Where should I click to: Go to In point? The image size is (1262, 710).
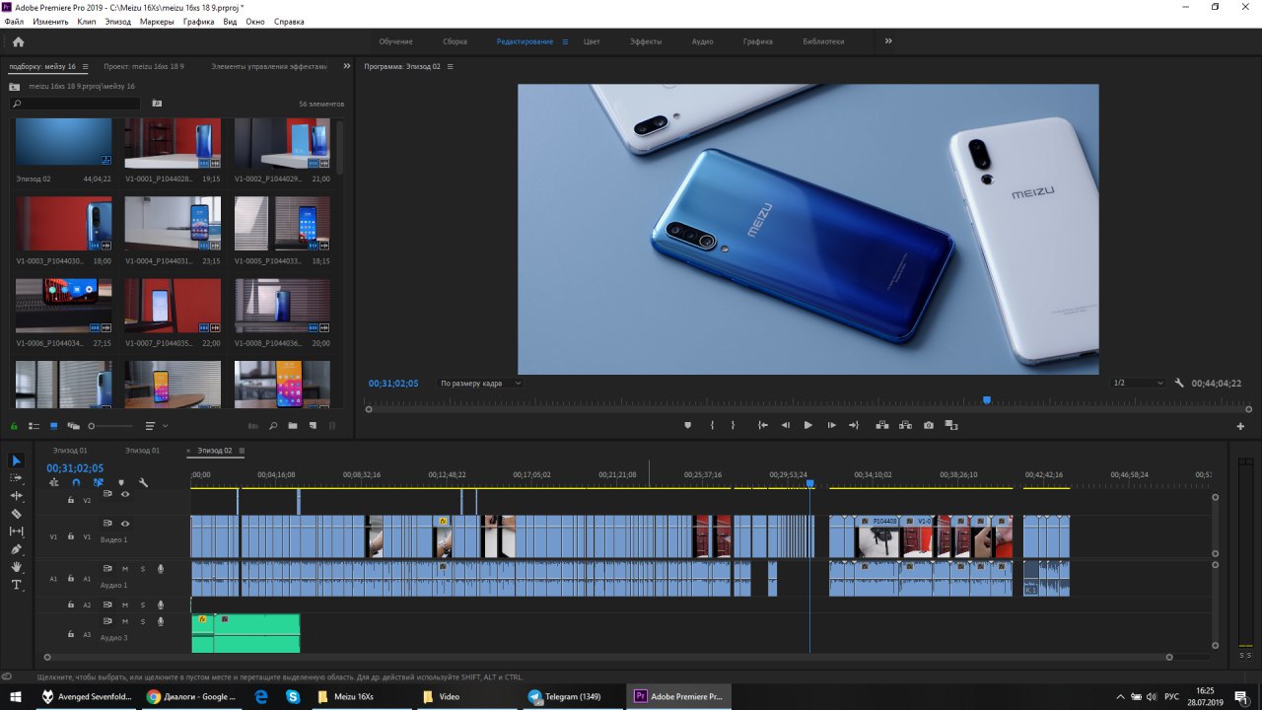[762, 425]
